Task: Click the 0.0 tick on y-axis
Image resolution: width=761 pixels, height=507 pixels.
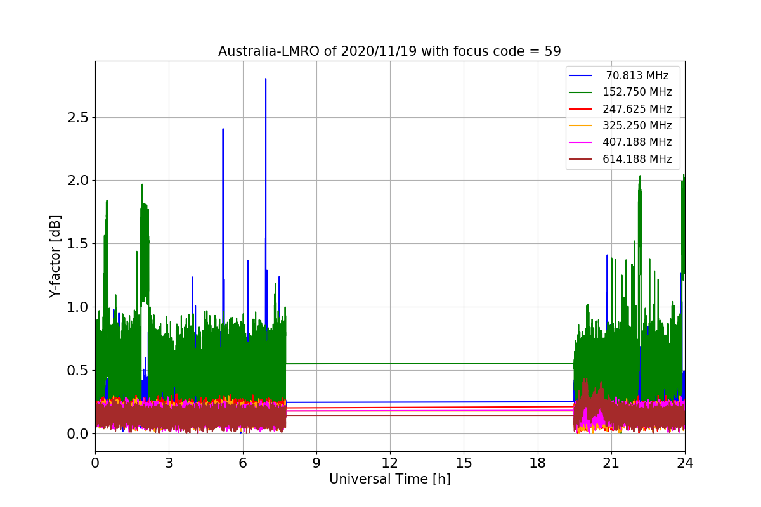Action: 79,434
